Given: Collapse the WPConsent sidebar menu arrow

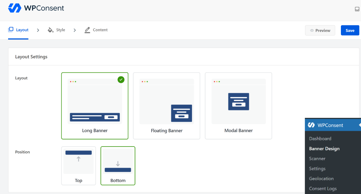Looking at the screenshot, I should click(360, 125).
